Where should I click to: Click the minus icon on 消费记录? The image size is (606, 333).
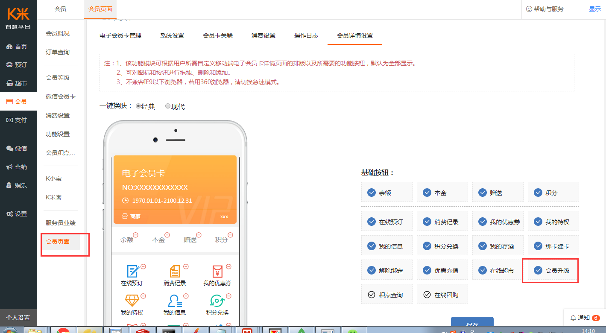tap(186, 267)
